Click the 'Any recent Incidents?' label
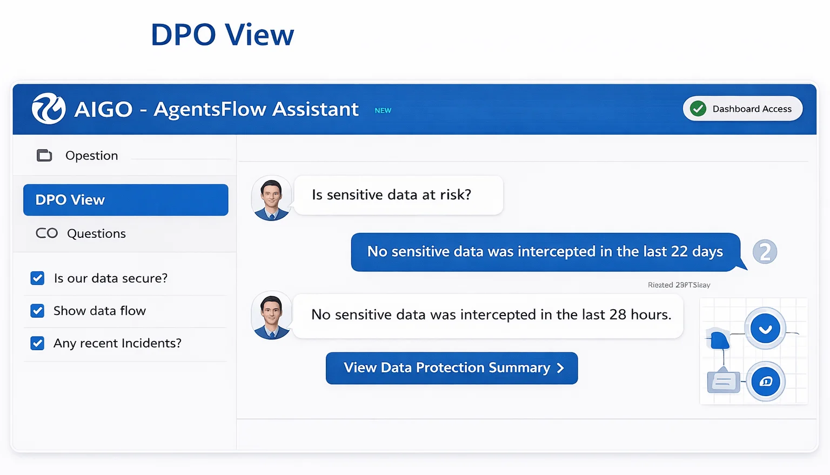Screen dimensions: 830x475 click(x=117, y=343)
